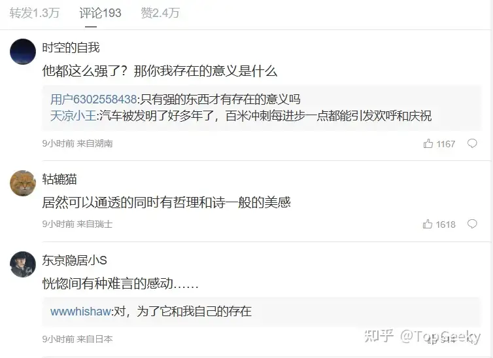The width and height of the screenshot is (493, 358).
Task: Open the username 东京隐居小S
Action: [x=75, y=260]
